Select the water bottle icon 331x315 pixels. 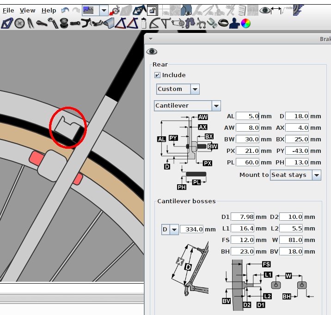[144, 23]
